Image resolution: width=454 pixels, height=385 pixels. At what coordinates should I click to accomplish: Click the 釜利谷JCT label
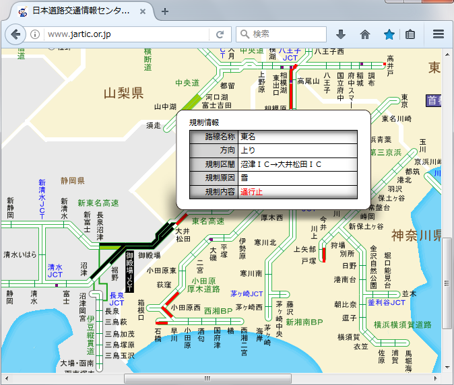tap(387, 303)
